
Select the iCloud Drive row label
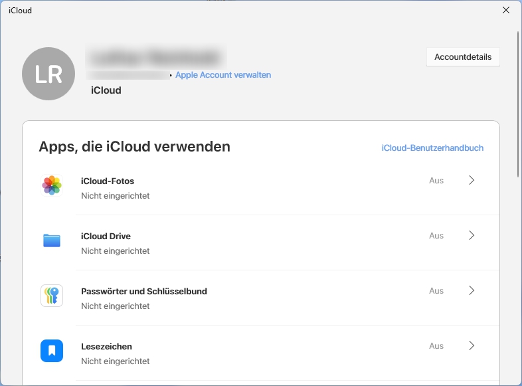click(106, 236)
